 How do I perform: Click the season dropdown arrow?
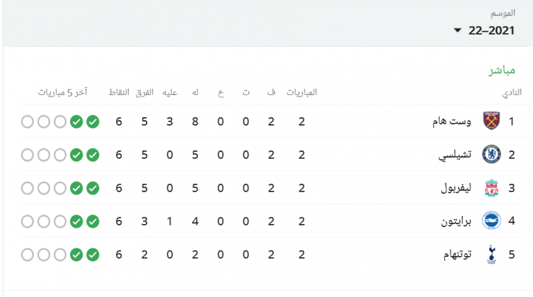pos(457,31)
